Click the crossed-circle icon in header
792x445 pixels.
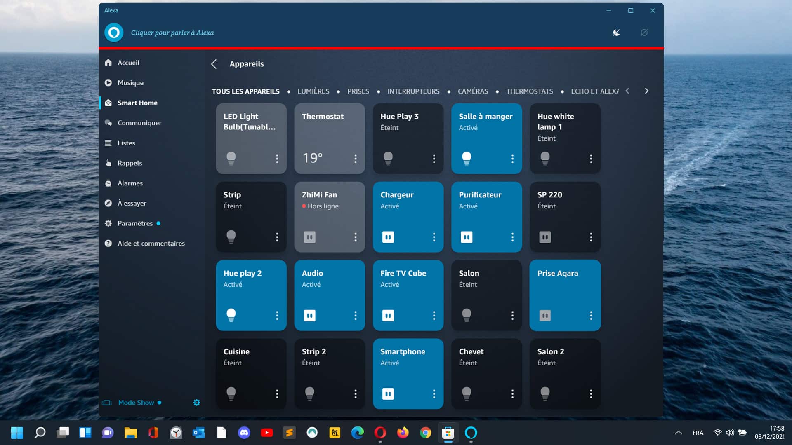coord(644,33)
